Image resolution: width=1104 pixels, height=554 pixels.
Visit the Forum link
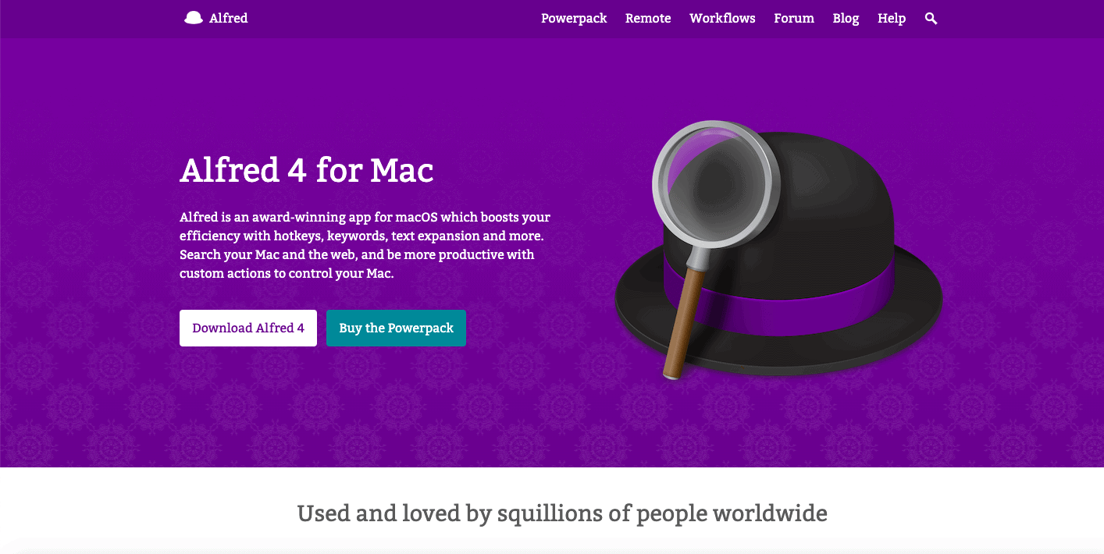point(794,18)
